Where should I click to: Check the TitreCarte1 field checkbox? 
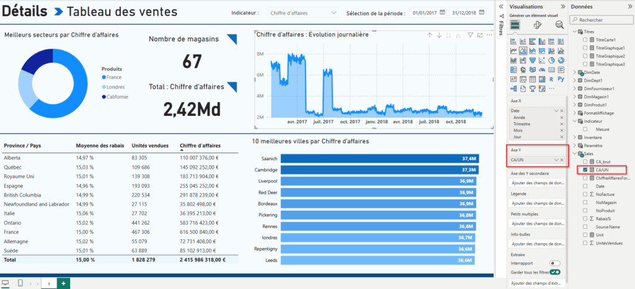(585, 40)
